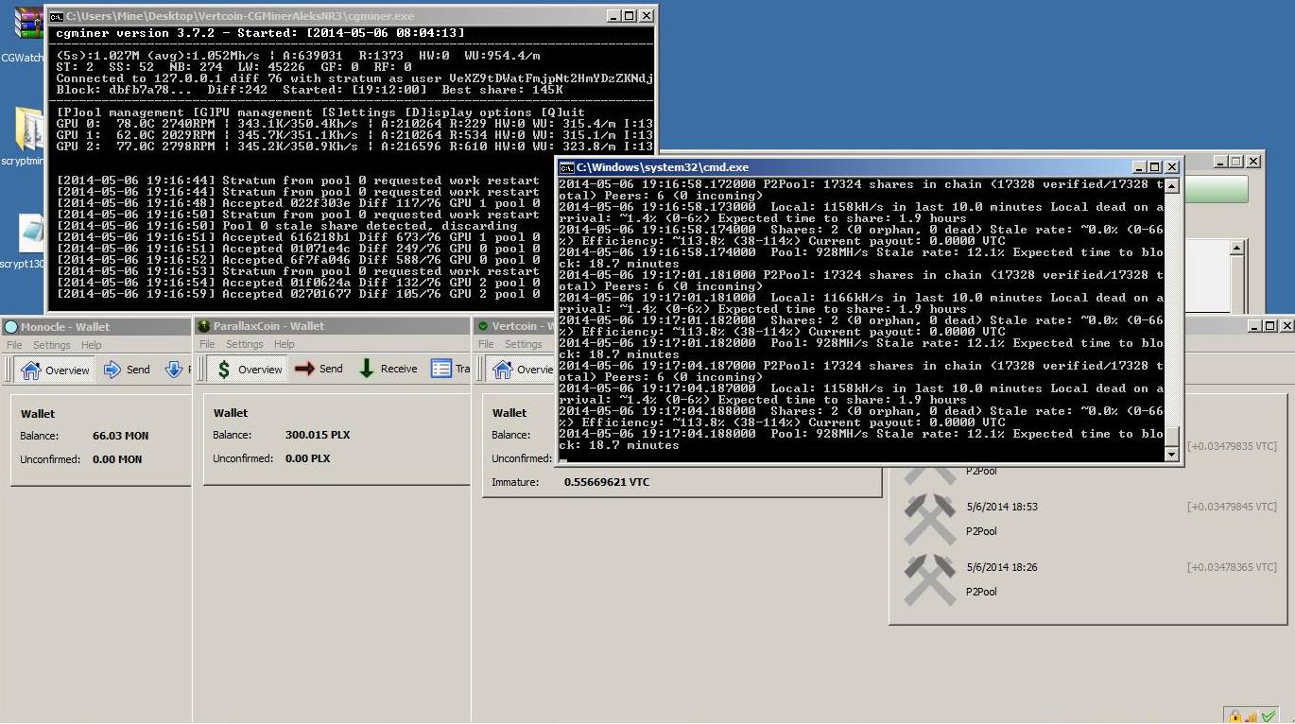Select the 5/6/2014 18:53 transaction date
This screenshot has height=724, width=1295.
[1002, 507]
